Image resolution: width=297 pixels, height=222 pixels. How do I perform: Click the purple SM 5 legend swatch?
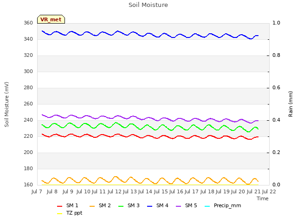[x=179, y=206]
